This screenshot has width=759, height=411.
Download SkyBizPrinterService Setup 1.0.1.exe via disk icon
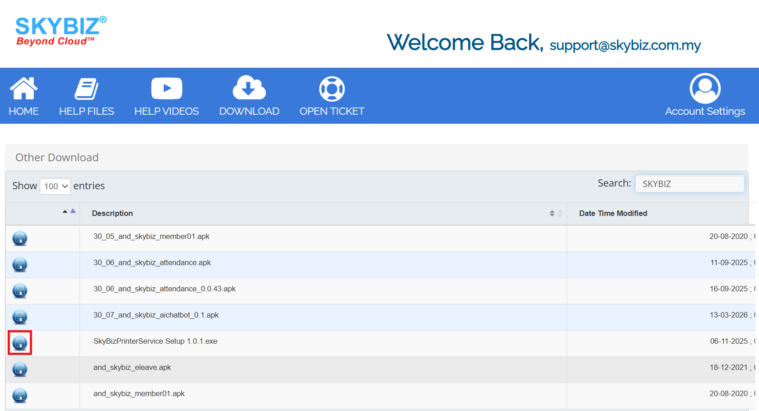pyautogui.click(x=20, y=343)
